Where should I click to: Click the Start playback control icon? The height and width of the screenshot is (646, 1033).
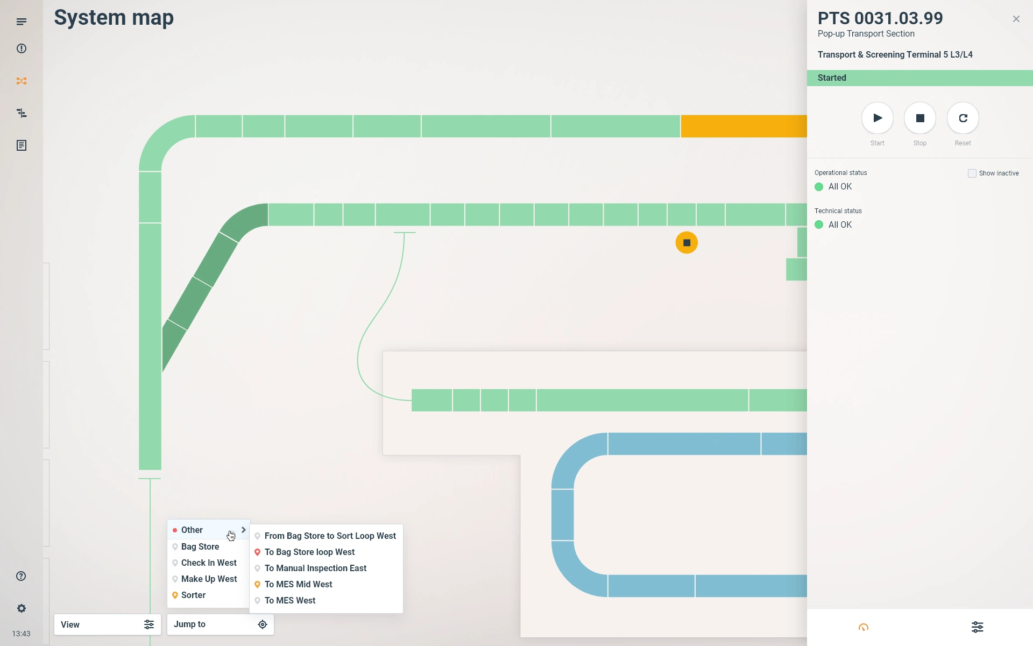point(877,117)
